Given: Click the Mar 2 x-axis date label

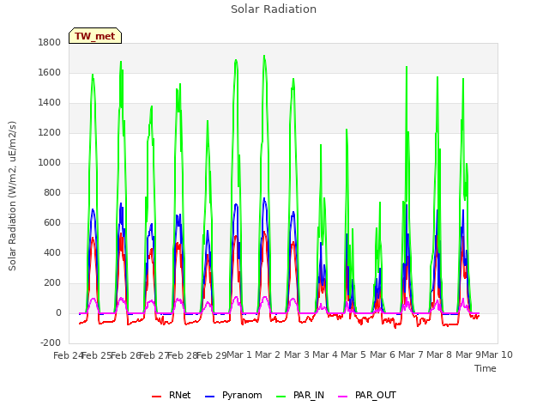Looking at the screenshot, I should (268, 354).
